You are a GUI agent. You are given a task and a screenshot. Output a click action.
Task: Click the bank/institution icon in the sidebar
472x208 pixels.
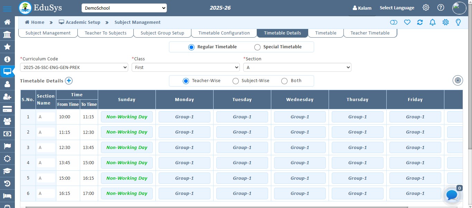(x=8, y=33)
